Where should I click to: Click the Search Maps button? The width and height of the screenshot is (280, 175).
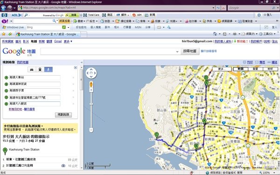[x=189, y=51]
